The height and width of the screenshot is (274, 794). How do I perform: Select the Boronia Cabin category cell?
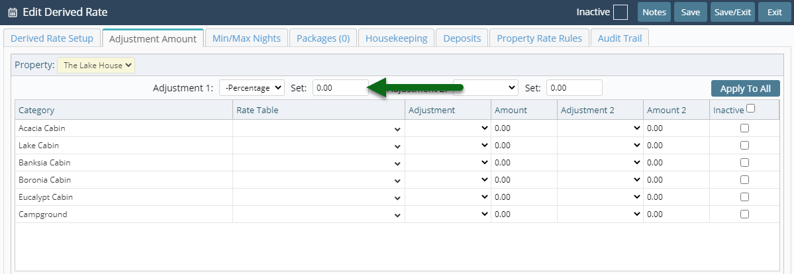coord(124,180)
